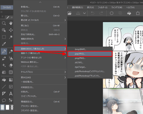143x114 pixels.
Task: Open the save options dropdown arrow
Action: 85,13
